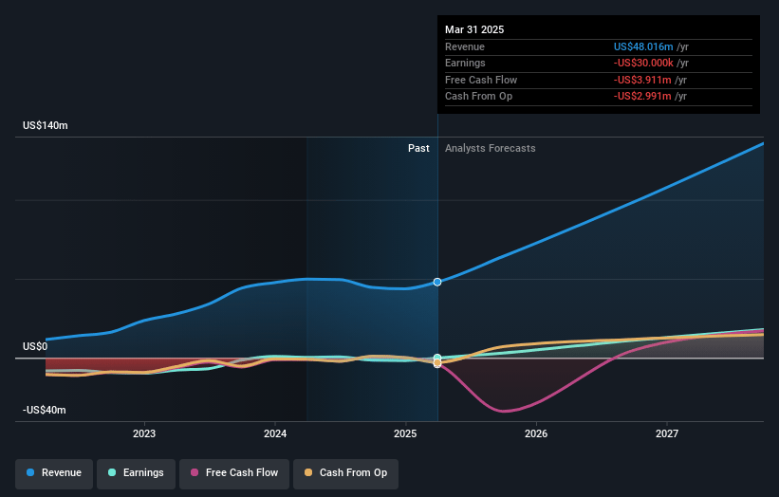Click the US$0 y-axis label
The width and height of the screenshot is (779, 497).
point(35,346)
